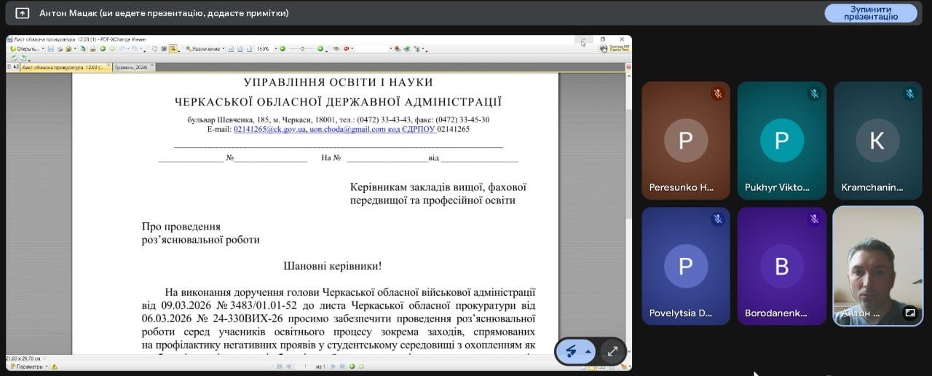
Task: Expand the Открыть dropdown arrow
Action: pos(43,49)
